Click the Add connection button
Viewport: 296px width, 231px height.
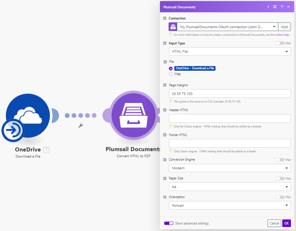point(284,27)
